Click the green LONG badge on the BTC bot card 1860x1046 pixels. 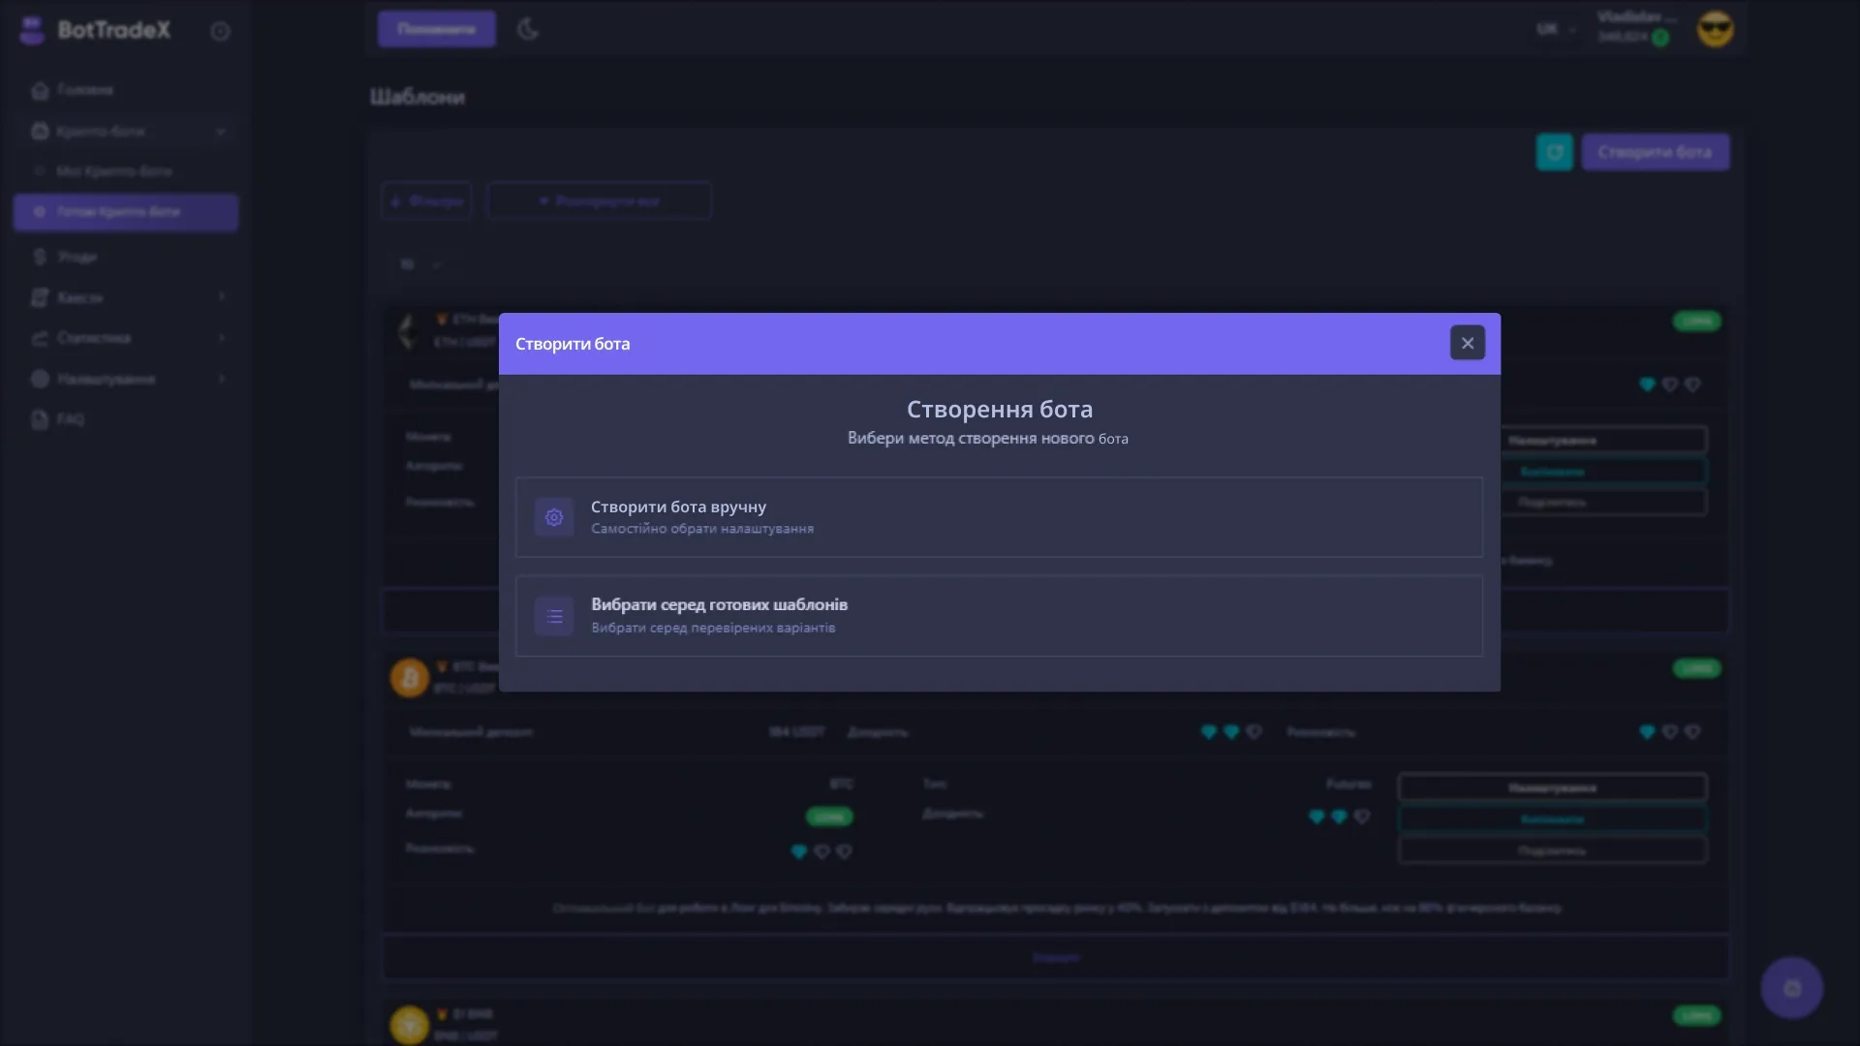click(829, 816)
